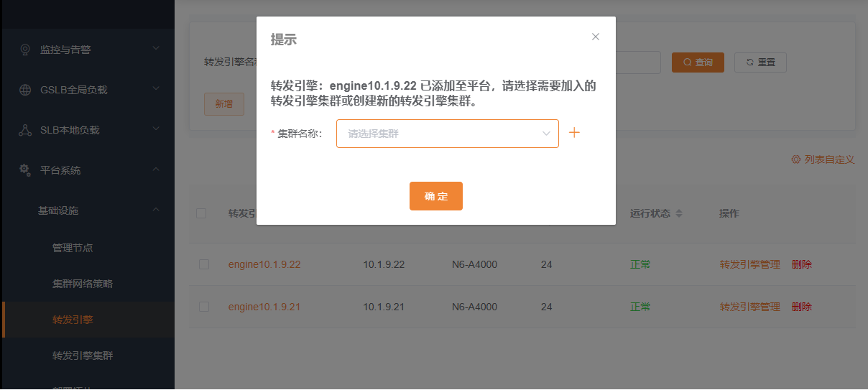
Task: Check the engine10.1.9.21 row checkbox
Action: tap(204, 307)
